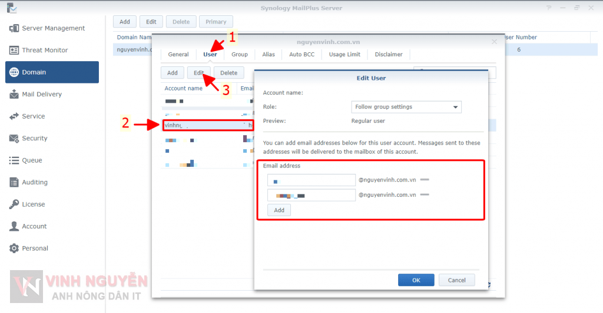Click Add below the email addresses
Screen dimensions: 603x313
279,210
